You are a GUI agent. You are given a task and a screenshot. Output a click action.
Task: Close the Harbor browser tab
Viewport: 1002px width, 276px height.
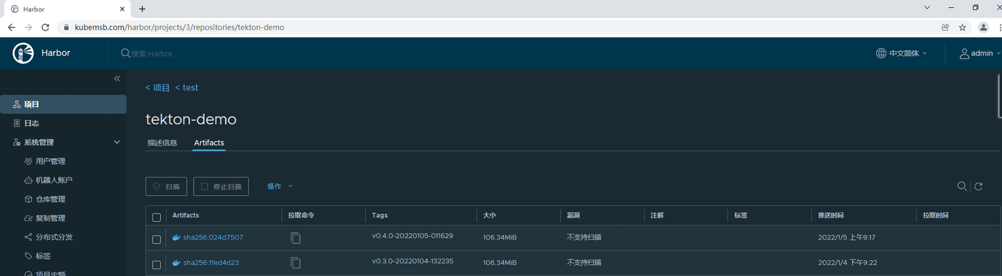point(122,9)
